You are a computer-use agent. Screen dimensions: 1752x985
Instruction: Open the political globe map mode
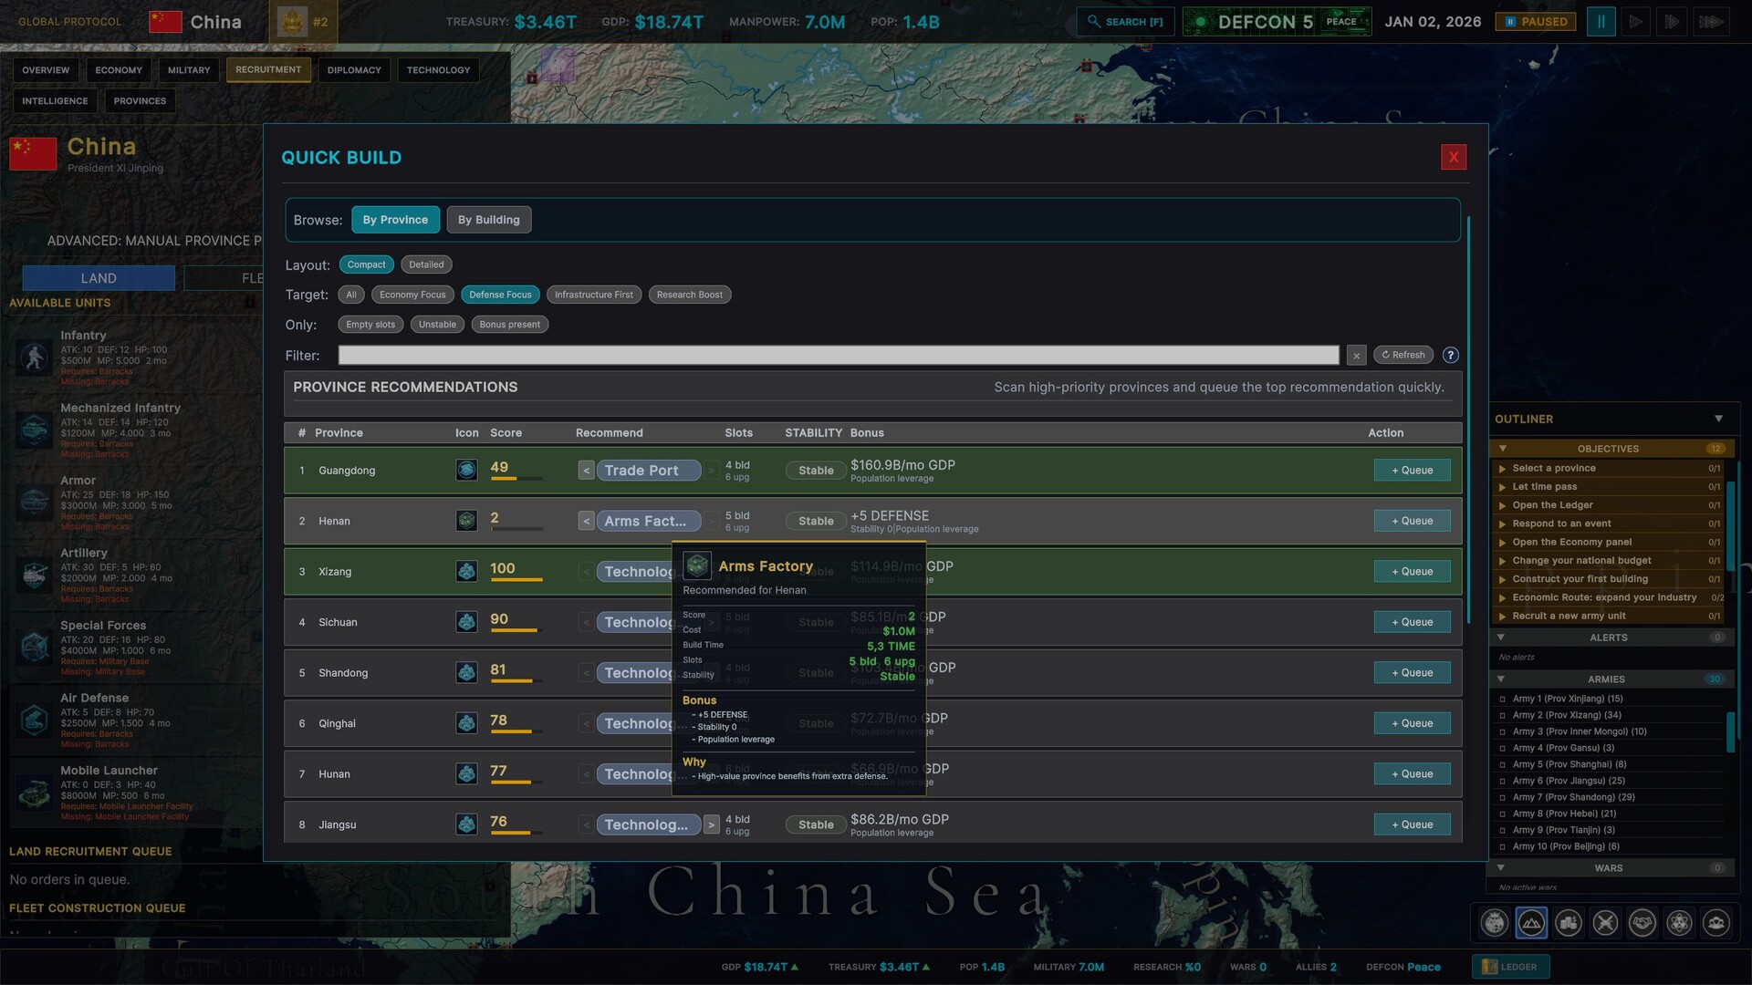[x=1494, y=923]
